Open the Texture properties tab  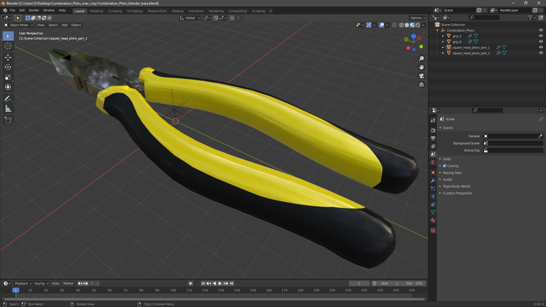433,231
